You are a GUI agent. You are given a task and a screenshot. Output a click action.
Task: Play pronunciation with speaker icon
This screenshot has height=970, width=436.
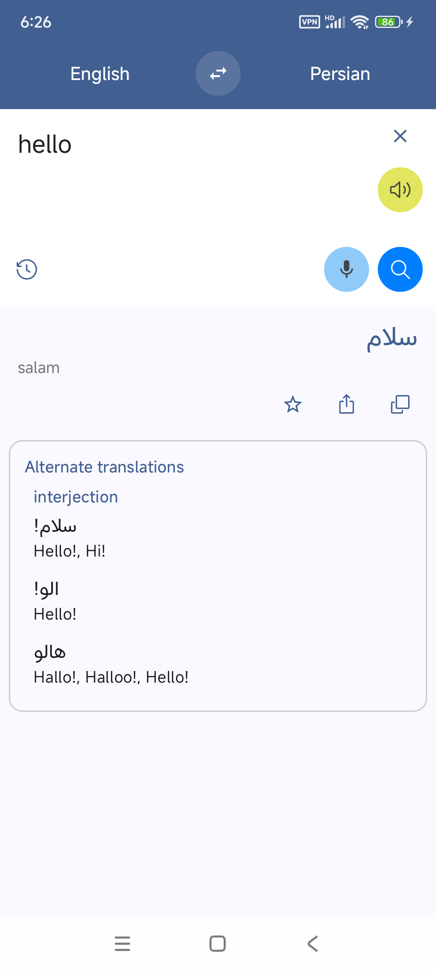tap(400, 190)
